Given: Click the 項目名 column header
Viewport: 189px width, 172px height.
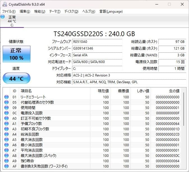Looking at the screenshot, I should [54, 91].
